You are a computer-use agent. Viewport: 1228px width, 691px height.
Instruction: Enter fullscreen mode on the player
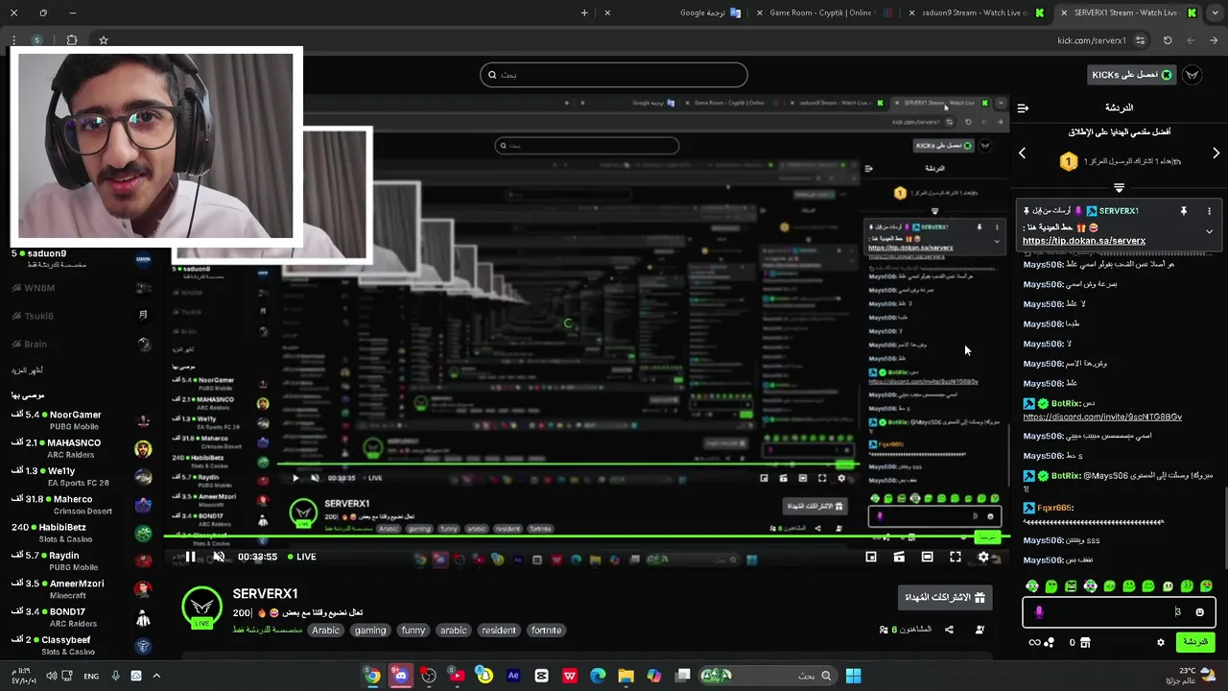[x=956, y=557]
